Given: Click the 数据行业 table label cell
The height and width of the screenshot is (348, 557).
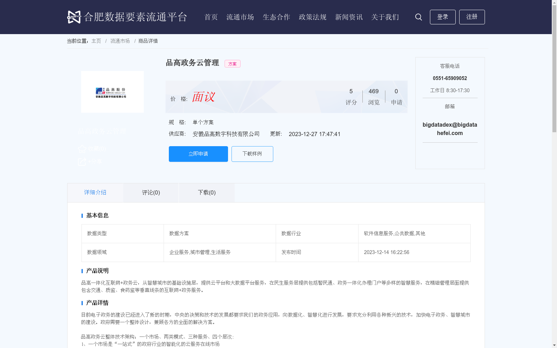Looking at the screenshot, I should (317, 234).
